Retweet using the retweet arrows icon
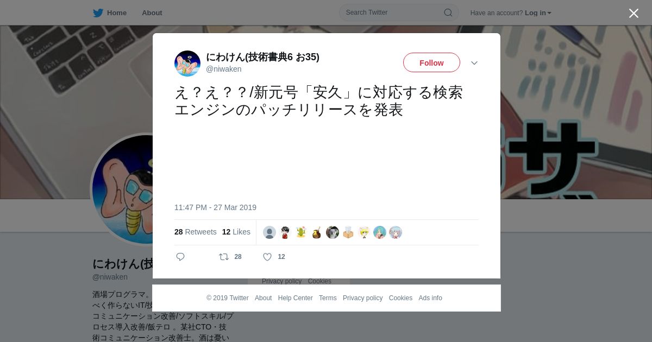Image resolution: width=652 pixels, height=342 pixels. click(224, 257)
